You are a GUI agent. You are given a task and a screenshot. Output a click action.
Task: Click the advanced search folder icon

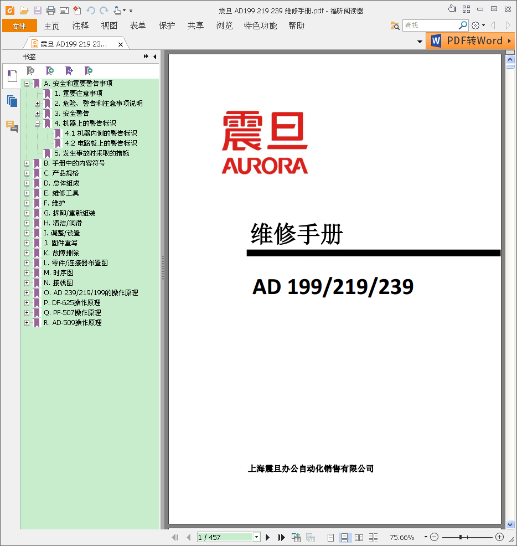point(395,25)
